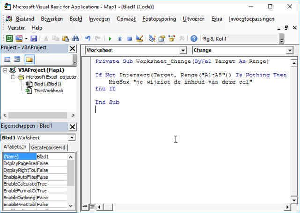The image size is (300, 213).
Task: Select ThisWorkbook in project tree
Action: coord(49,91)
